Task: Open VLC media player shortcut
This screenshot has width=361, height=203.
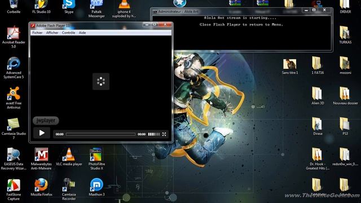Action: (x=69, y=157)
